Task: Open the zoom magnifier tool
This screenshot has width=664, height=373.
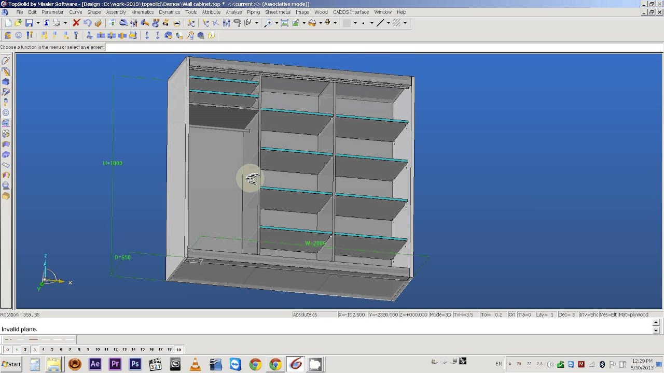Action: 268,23
